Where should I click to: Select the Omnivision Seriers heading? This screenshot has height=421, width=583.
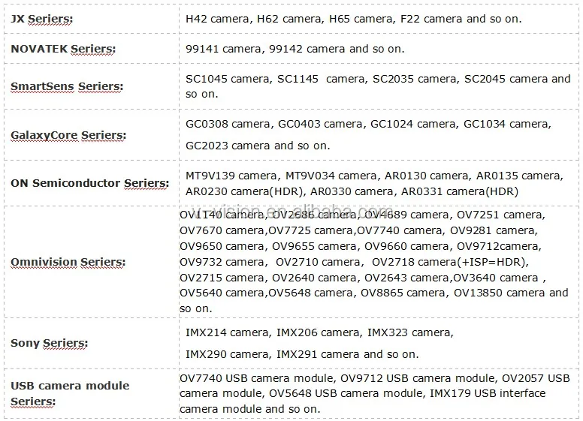(x=68, y=262)
